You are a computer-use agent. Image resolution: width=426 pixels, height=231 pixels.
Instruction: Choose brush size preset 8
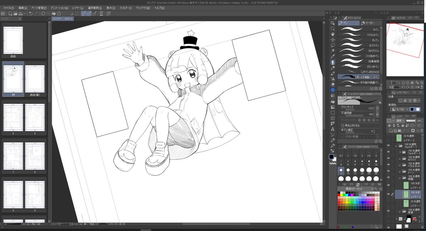click(370, 162)
